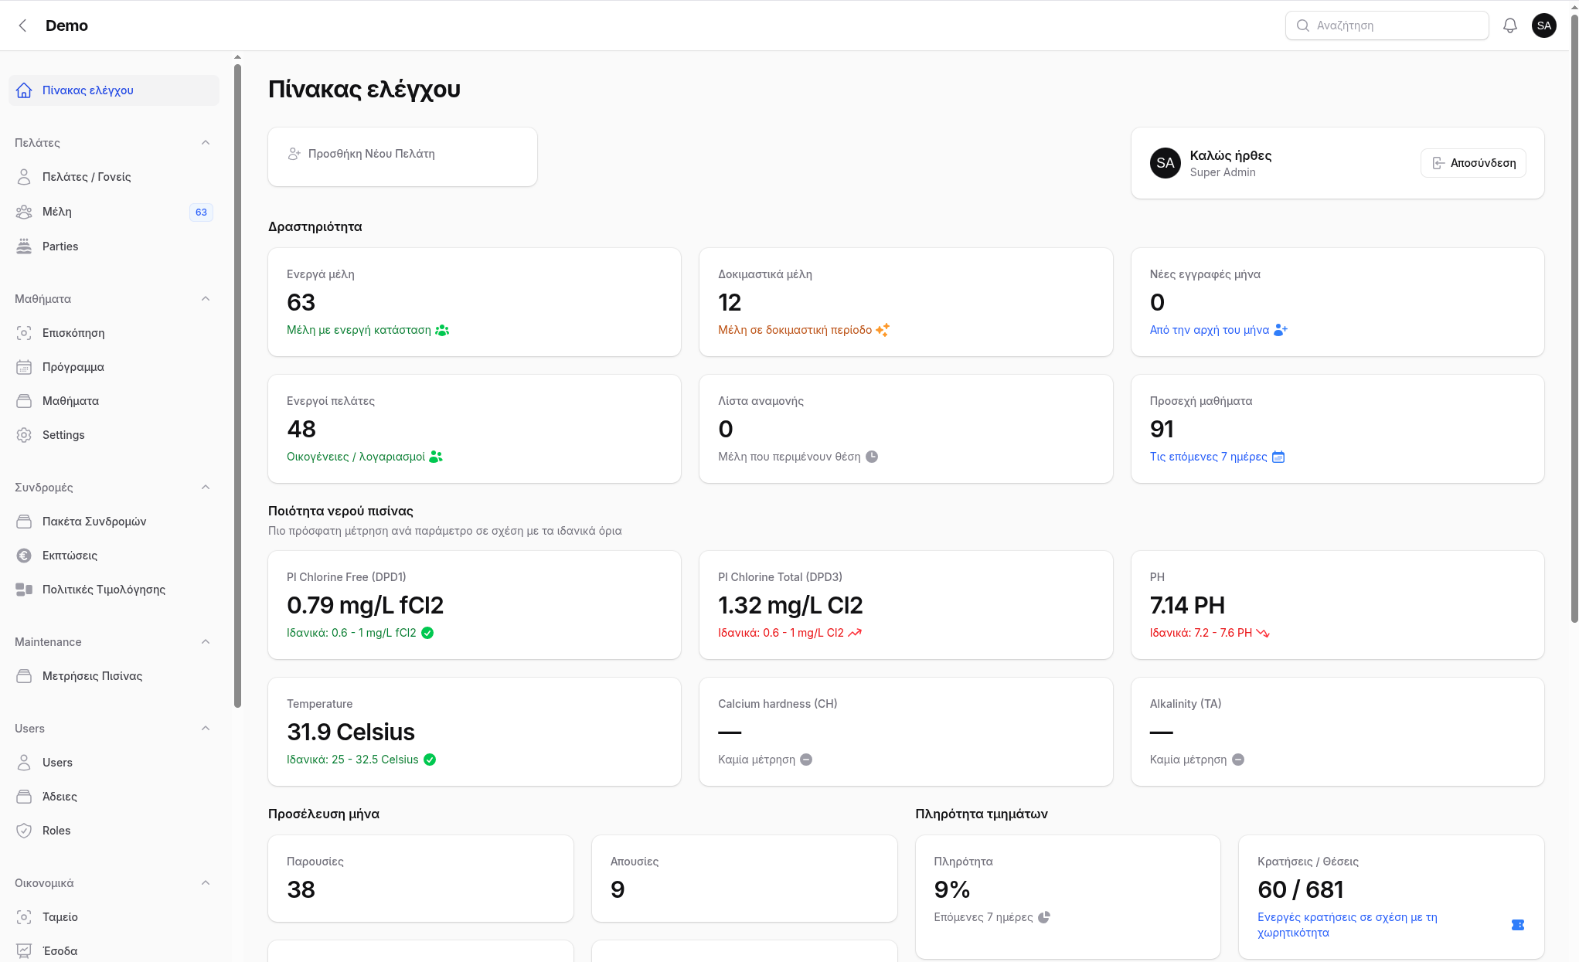Viewport: 1579px width, 962px height.
Task: Collapse the Πελάτες sidebar section
Action: [206, 143]
